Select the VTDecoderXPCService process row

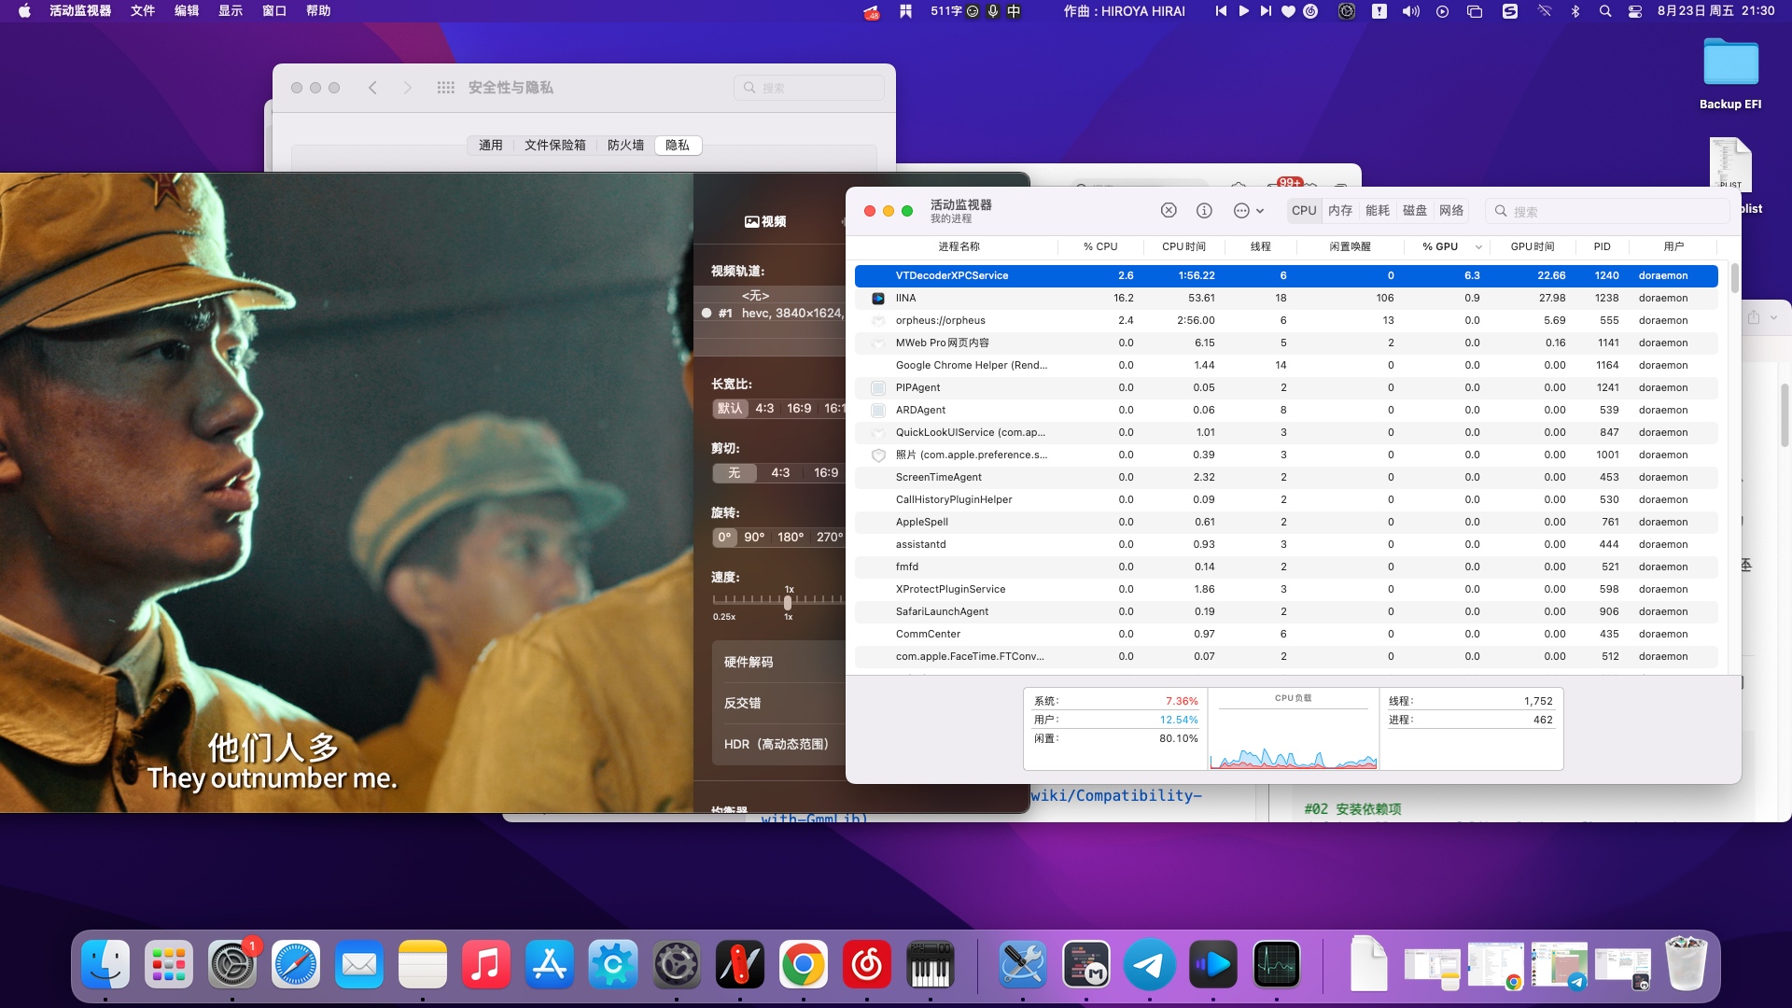(x=1286, y=275)
